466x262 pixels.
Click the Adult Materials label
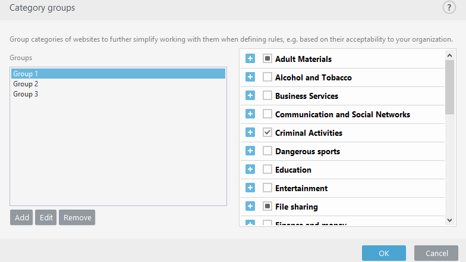(x=303, y=59)
